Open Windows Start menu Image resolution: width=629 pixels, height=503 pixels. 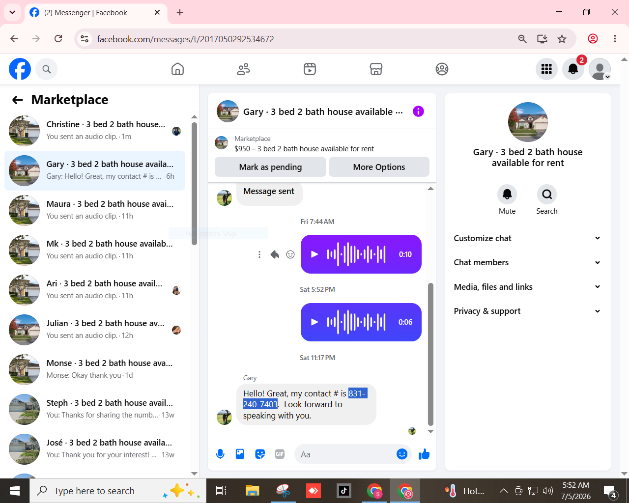[15, 491]
